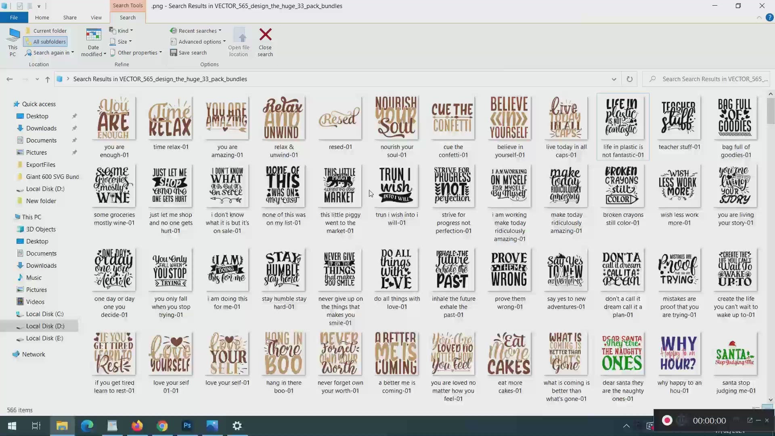Open Recent searches dropdown
Viewport: 775px width, 436px height.
tap(196, 31)
